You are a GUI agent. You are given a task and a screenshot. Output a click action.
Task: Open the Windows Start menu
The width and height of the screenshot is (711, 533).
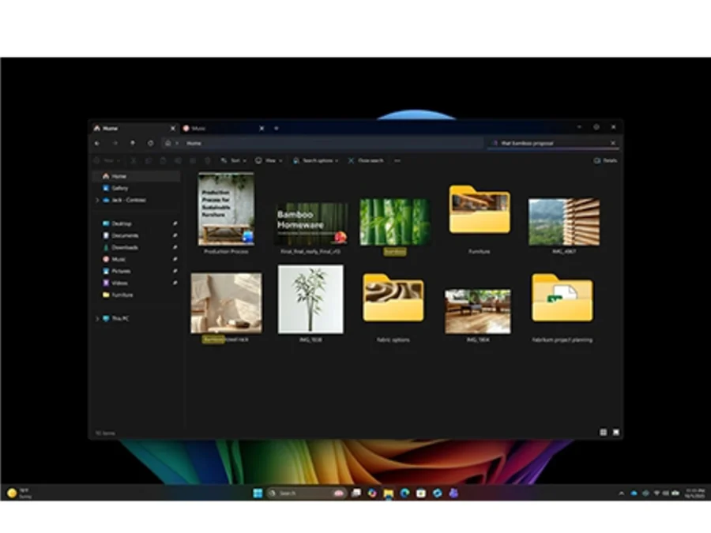pyautogui.click(x=258, y=493)
